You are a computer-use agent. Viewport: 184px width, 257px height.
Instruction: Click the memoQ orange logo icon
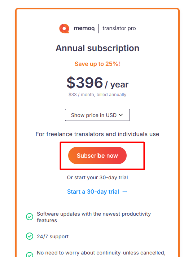tap(64, 28)
